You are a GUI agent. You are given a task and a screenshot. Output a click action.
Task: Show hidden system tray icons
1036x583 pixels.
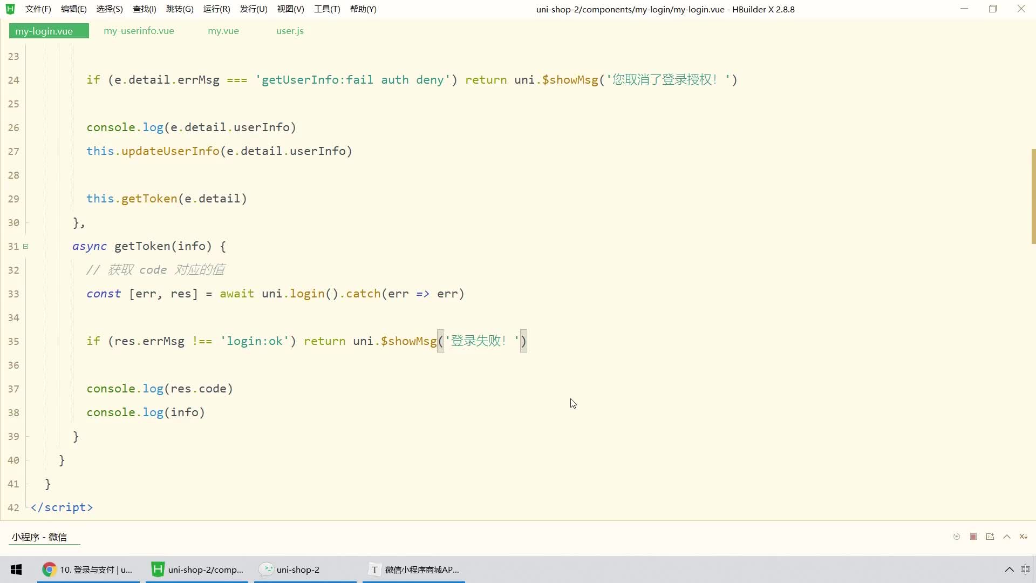coord(1009,570)
